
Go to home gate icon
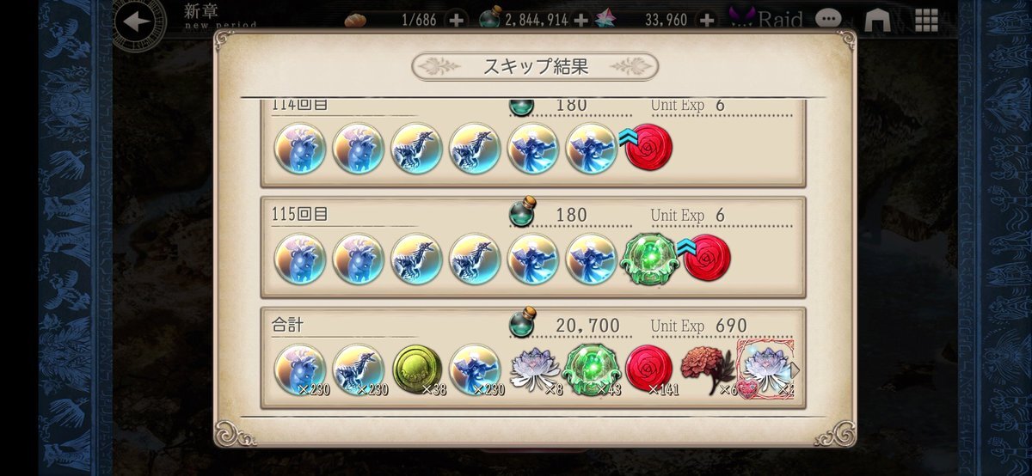pos(877,19)
